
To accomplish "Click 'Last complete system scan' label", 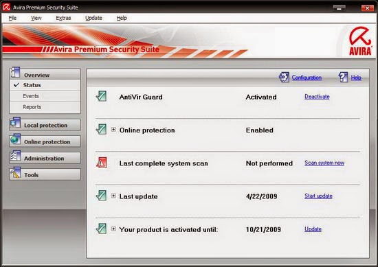I will [164, 163].
